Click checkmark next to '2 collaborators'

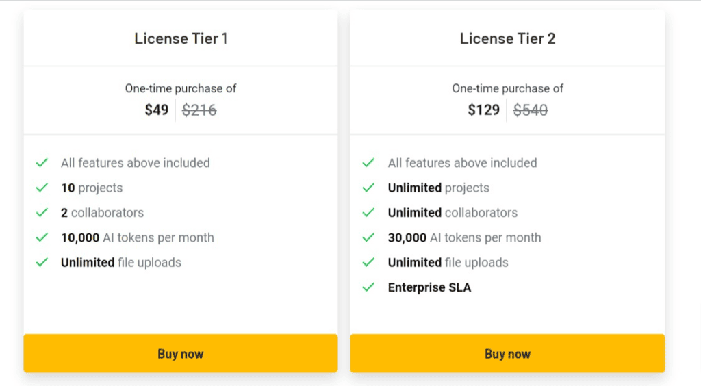click(42, 213)
